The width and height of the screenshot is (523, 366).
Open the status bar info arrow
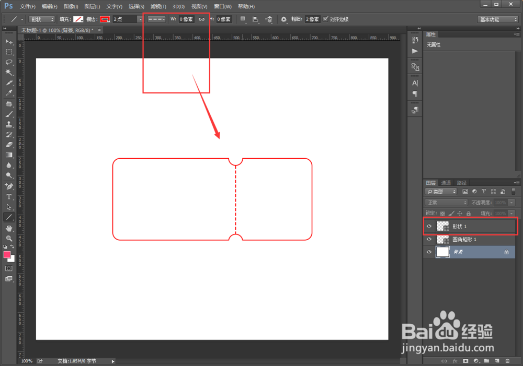(113, 361)
